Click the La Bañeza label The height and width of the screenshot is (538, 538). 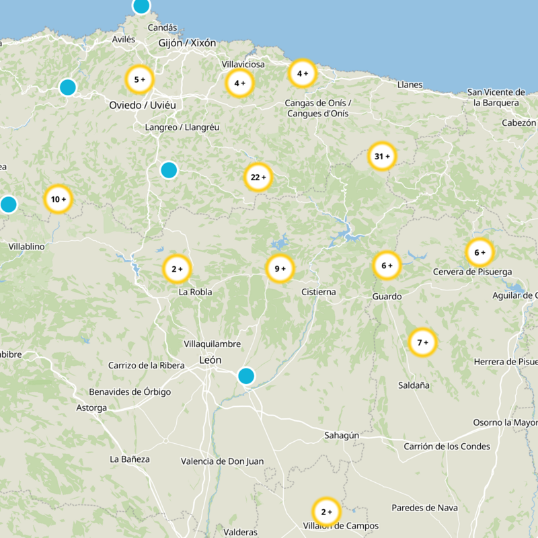click(x=130, y=459)
